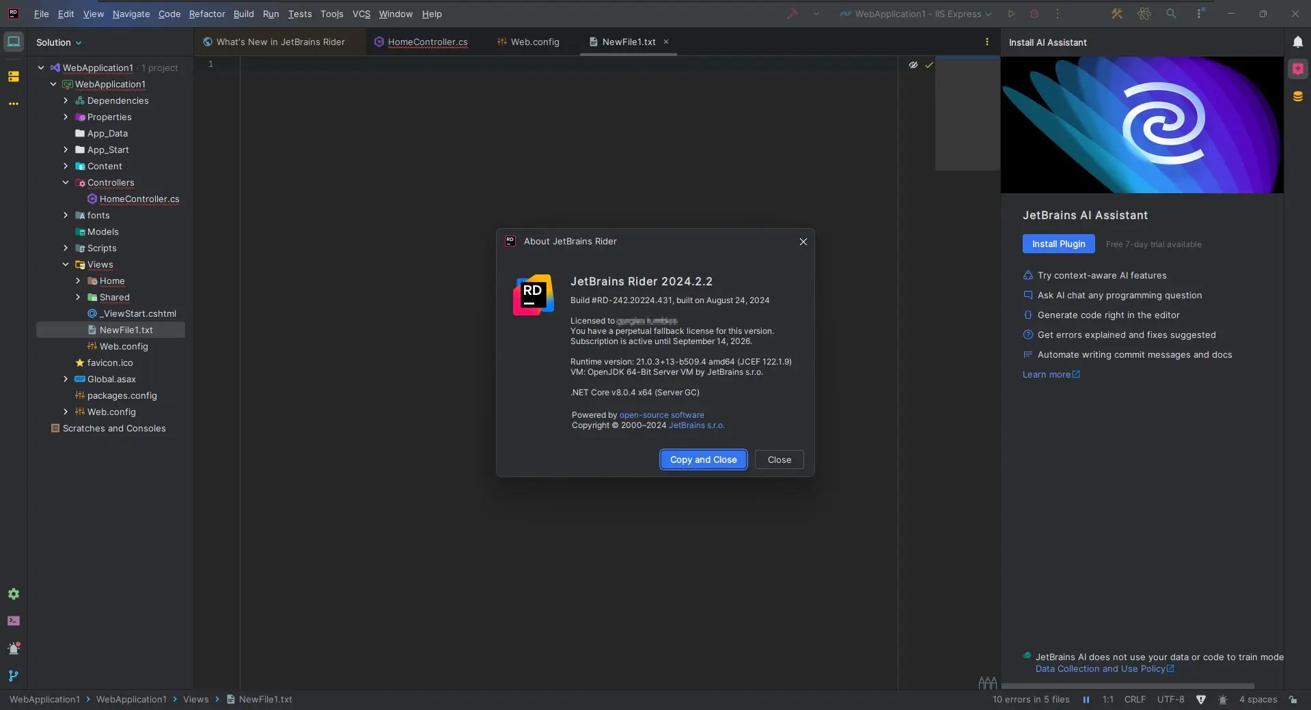Open Data Collection and Use Policy link
Screen dimensions: 1311x710
coord(1105,669)
